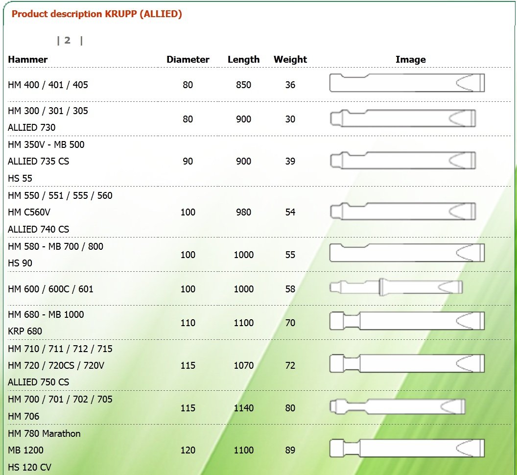Click the weight value 54
517x475 pixels.
tap(290, 212)
